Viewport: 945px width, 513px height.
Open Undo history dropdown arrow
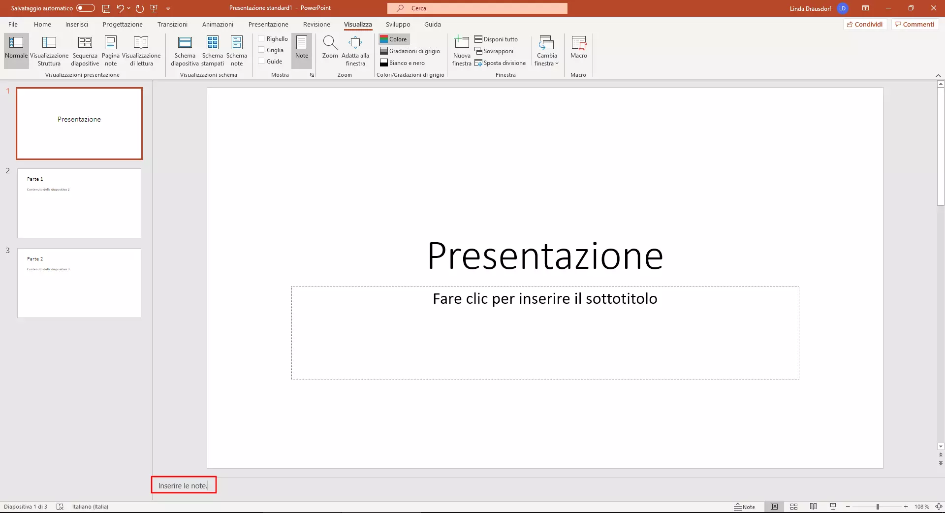click(x=129, y=8)
